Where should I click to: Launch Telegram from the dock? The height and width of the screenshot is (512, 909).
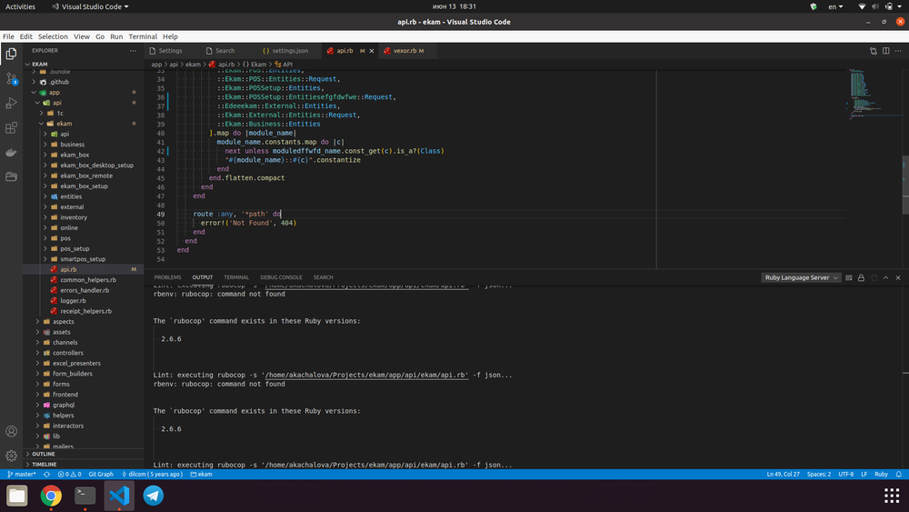point(154,496)
